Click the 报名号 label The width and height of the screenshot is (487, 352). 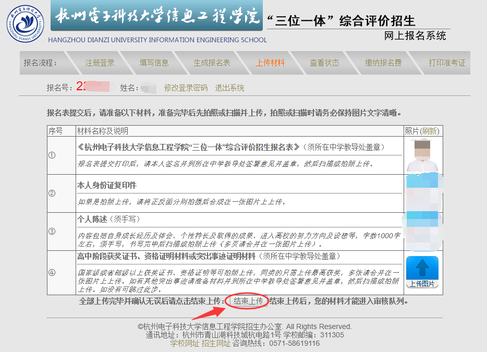(59, 88)
